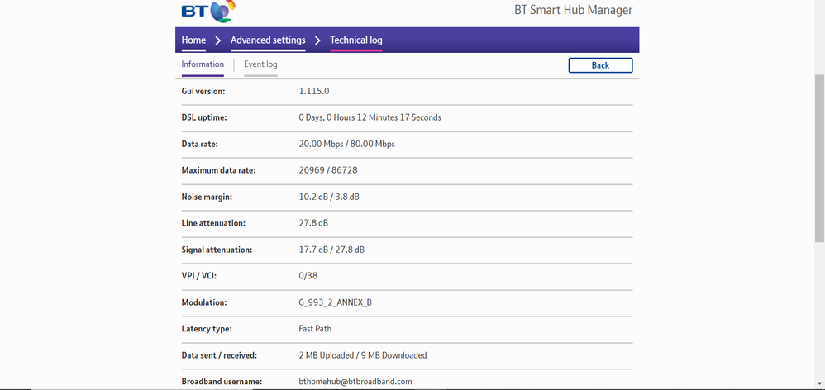
Task: Click the chevron arrow after Advanced settings
Action: 317,40
